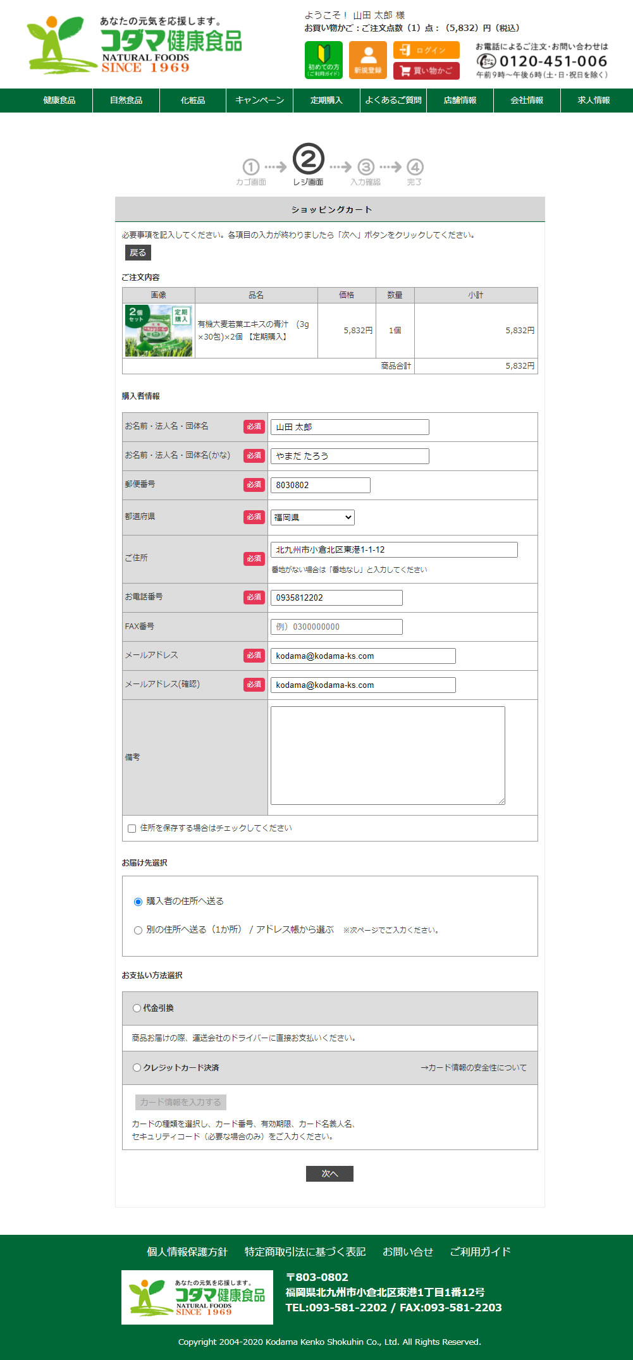Open 健康食品 in the navigation bar
This screenshot has height=1360, width=633.
click(59, 101)
